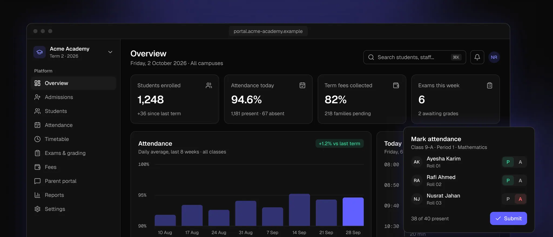Mark Ayesha Karim present with P
Screen dimensions: 553x237
pyautogui.click(x=508, y=162)
